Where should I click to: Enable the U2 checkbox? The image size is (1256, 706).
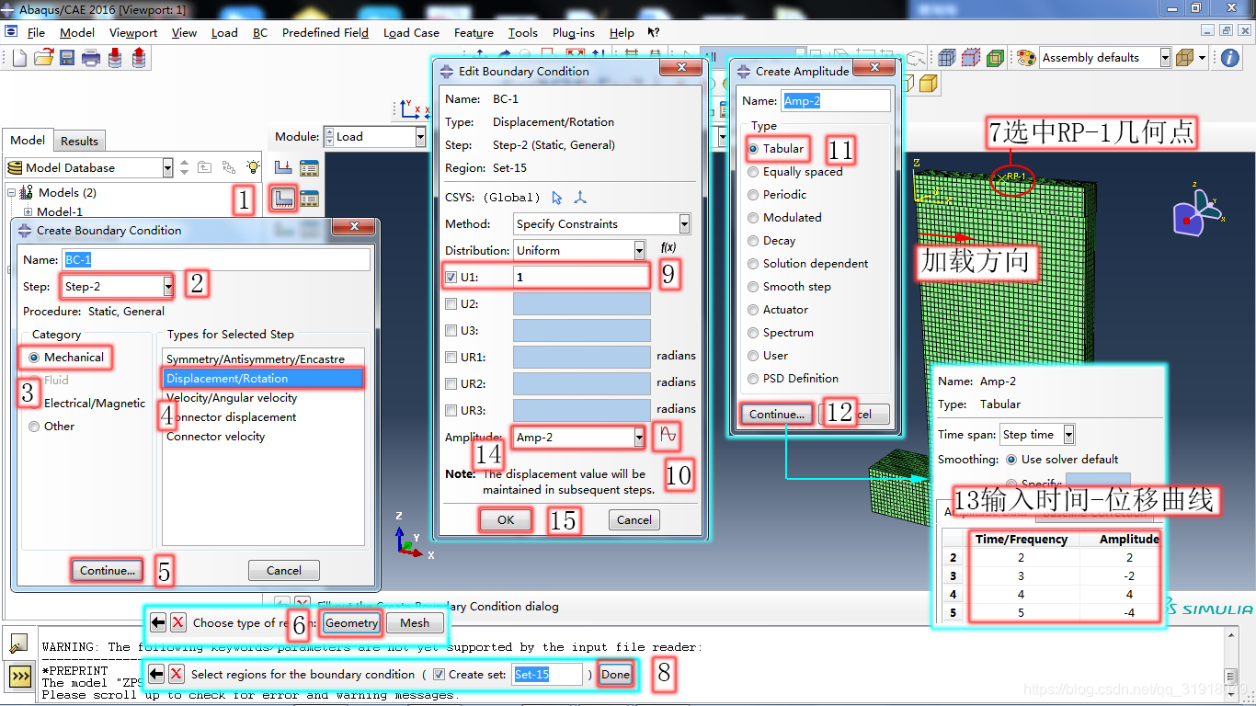(451, 303)
